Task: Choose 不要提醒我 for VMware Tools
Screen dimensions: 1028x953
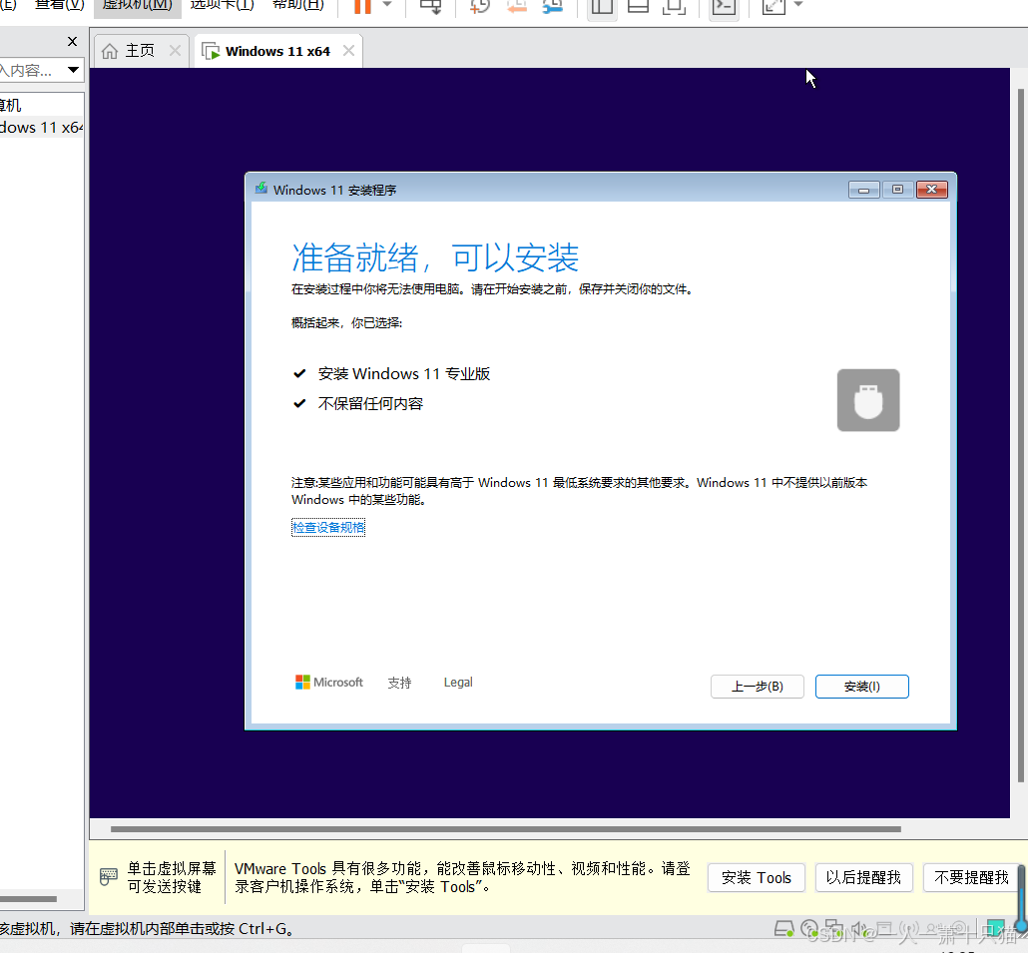Action: pyautogui.click(x=971, y=877)
